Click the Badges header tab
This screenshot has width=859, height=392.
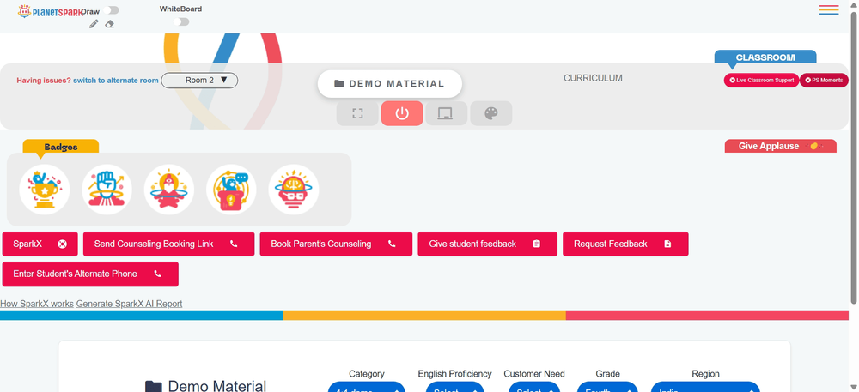pyautogui.click(x=61, y=147)
